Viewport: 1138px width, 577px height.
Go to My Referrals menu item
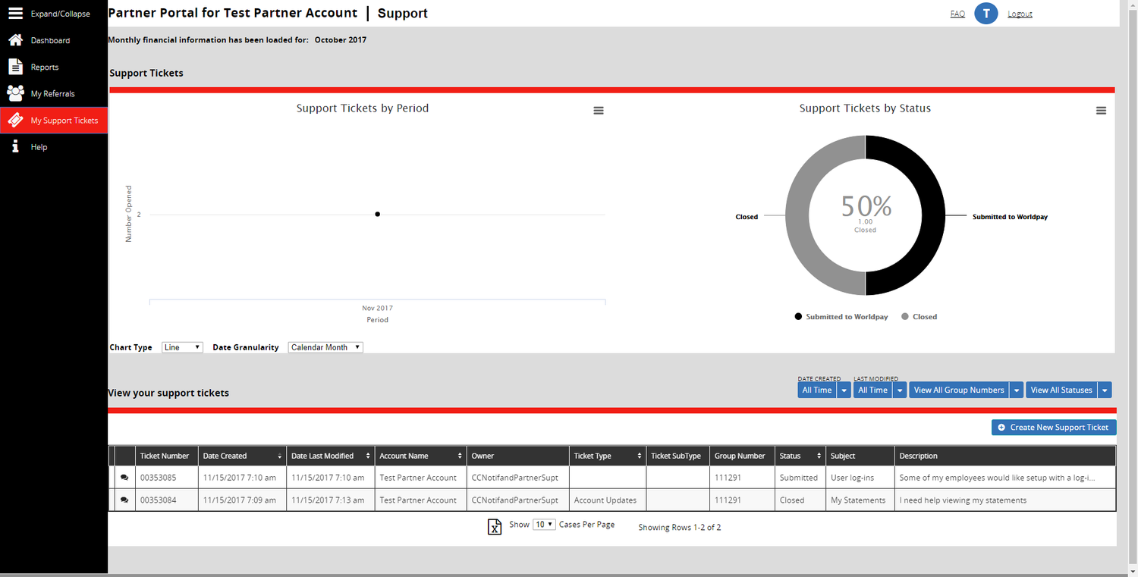tap(53, 93)
